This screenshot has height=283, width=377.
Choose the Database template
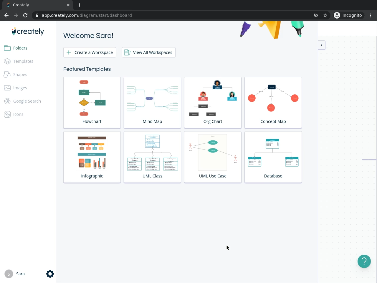click(273, 157)
